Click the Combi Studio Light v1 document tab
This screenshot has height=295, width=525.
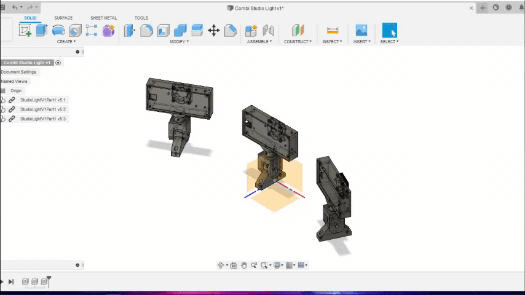pos(256,8)
